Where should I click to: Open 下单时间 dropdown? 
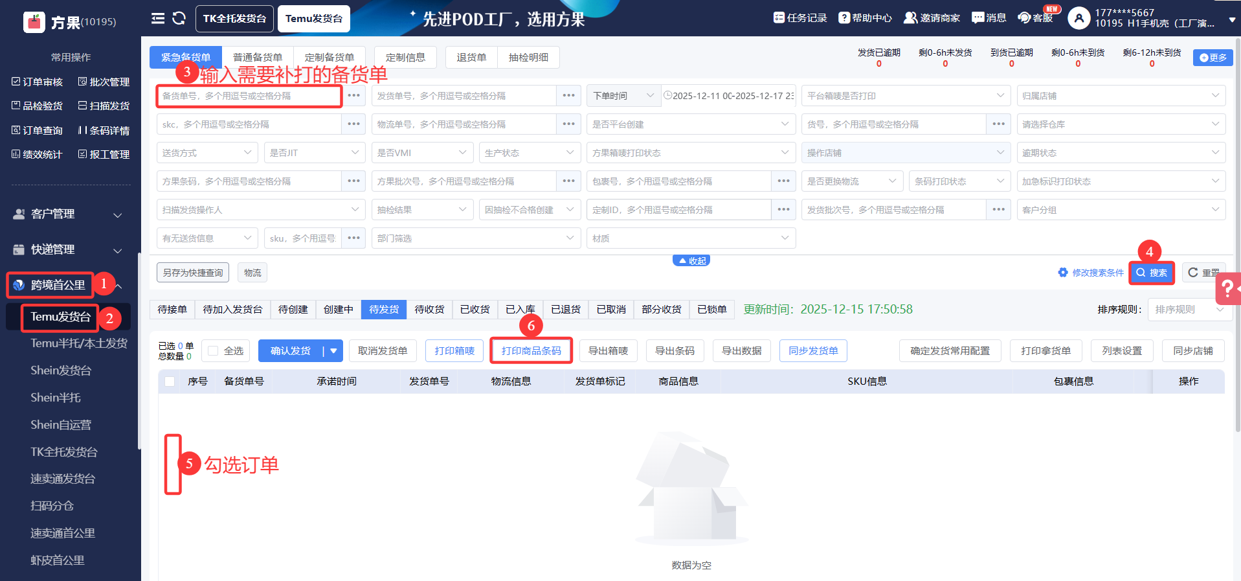(x=624, y=96)
